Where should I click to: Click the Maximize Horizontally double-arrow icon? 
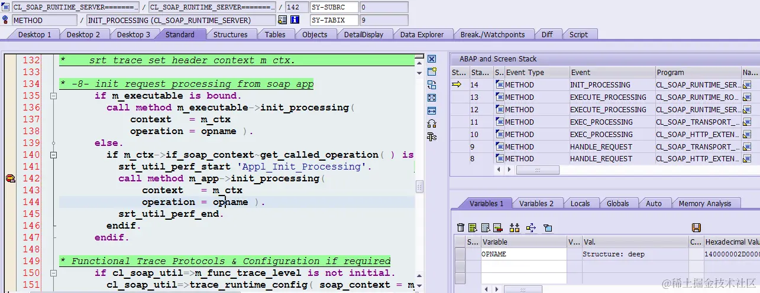point(432,111)
